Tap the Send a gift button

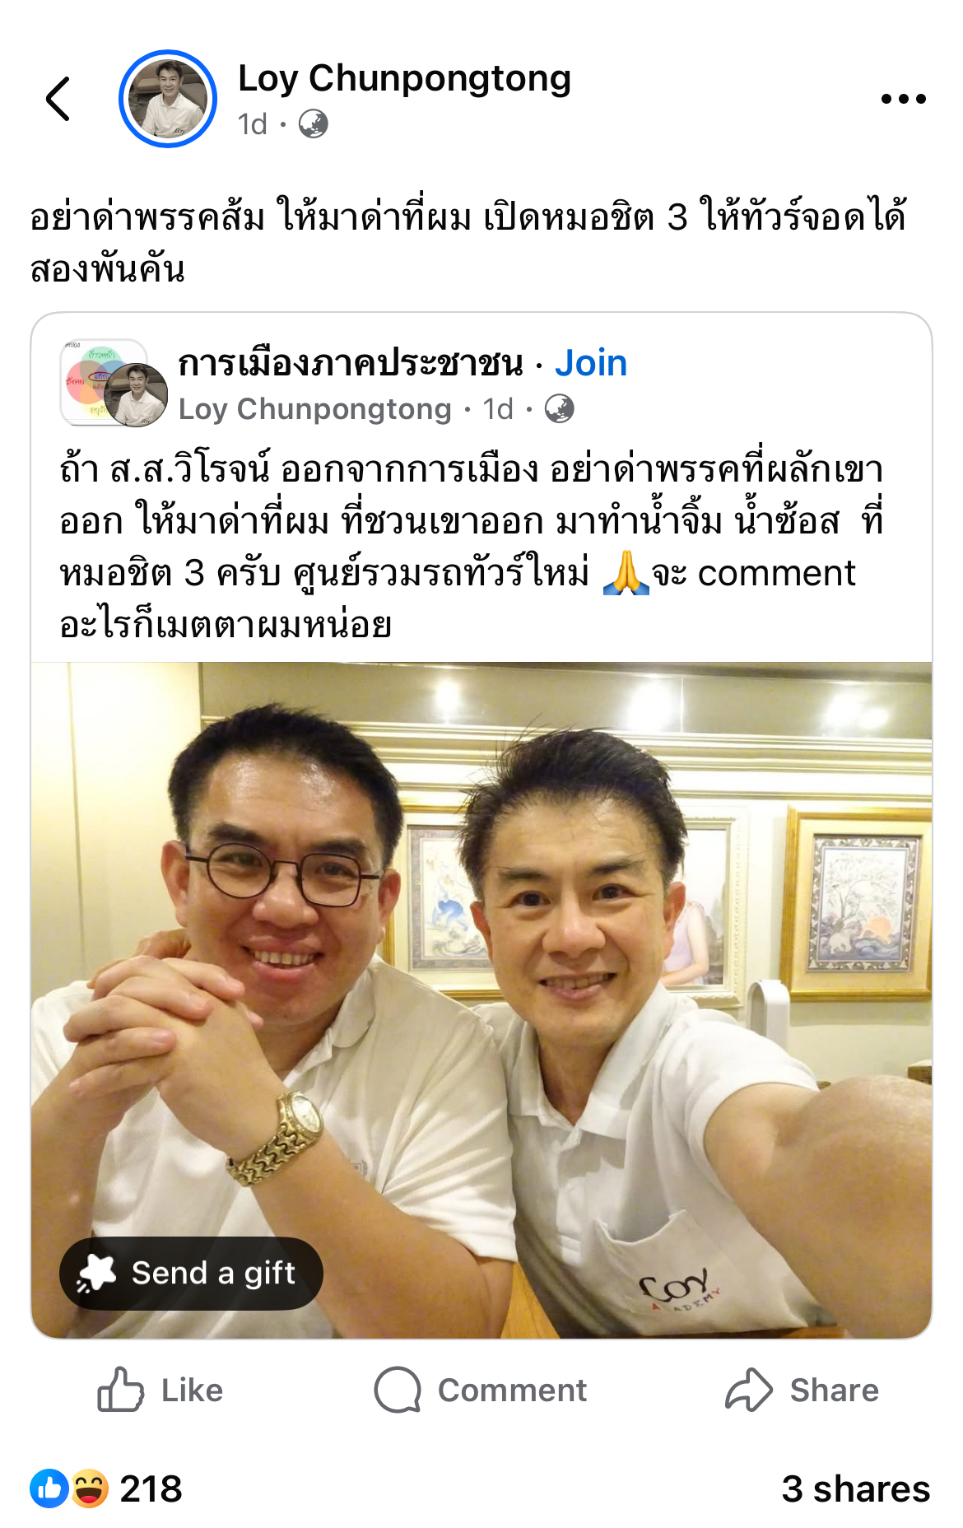tap(191, 1273)
